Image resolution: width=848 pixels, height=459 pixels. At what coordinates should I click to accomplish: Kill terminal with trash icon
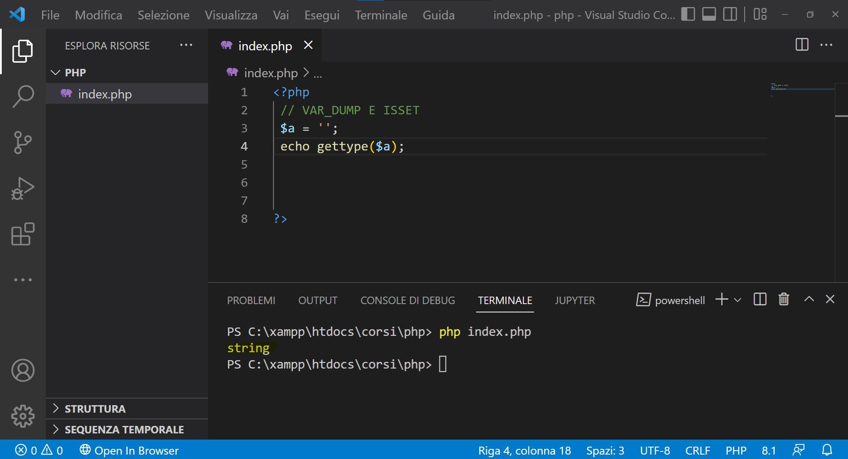784,299
